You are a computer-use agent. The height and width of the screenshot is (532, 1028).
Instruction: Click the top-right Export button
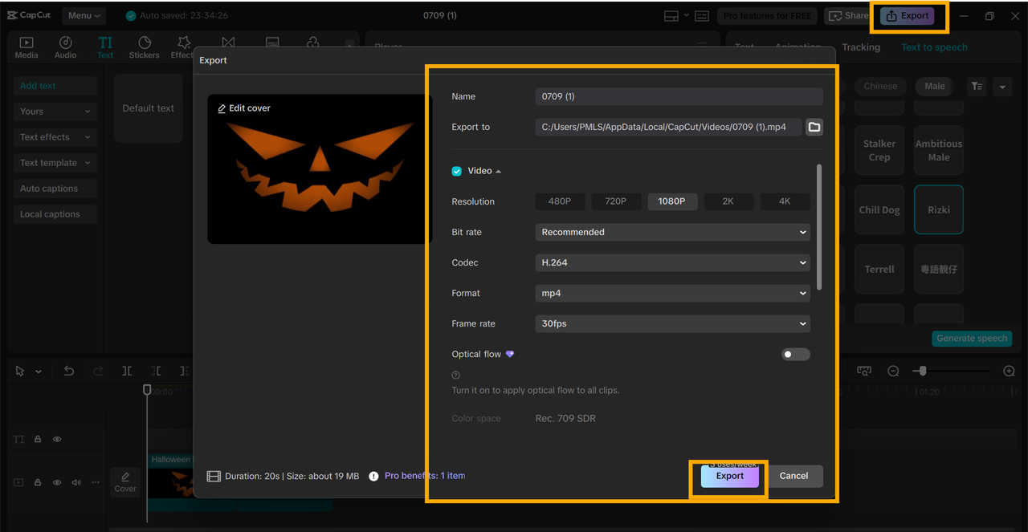point(908,16)
